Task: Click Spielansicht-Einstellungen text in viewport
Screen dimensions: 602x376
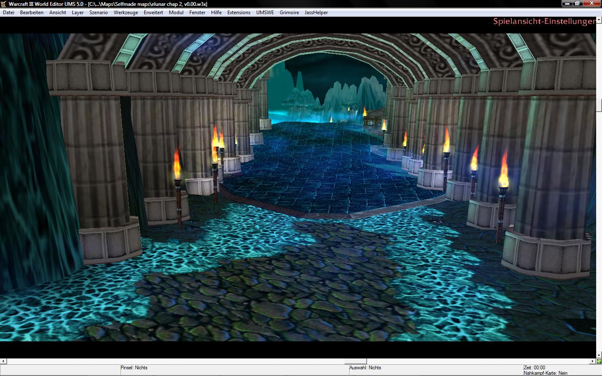Action: tap(544, 21)
